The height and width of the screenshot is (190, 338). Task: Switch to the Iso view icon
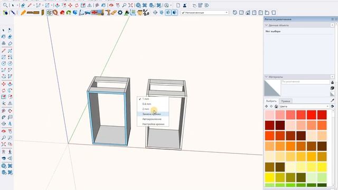(235, 13)
